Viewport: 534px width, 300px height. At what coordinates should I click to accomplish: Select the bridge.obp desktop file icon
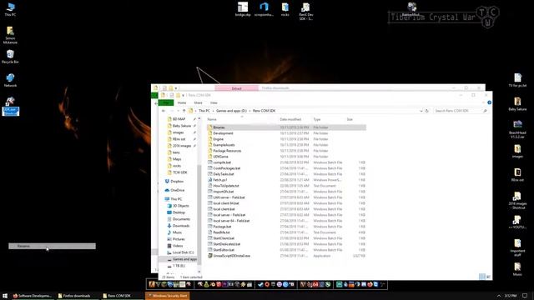(243, 9)
